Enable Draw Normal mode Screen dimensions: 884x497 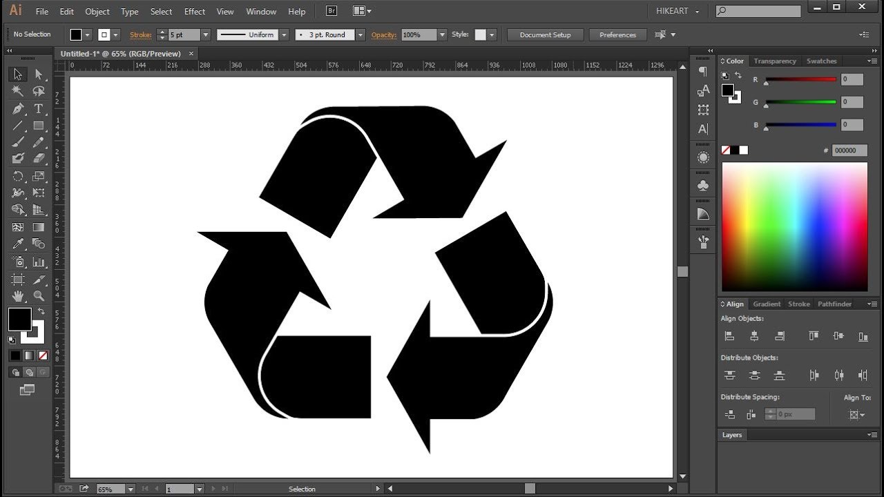(15, 372)
